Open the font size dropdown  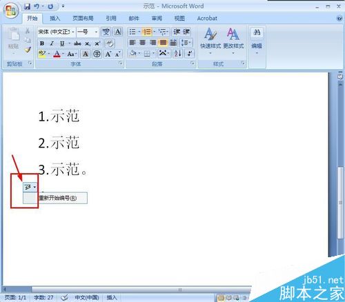tap(97, 32)
